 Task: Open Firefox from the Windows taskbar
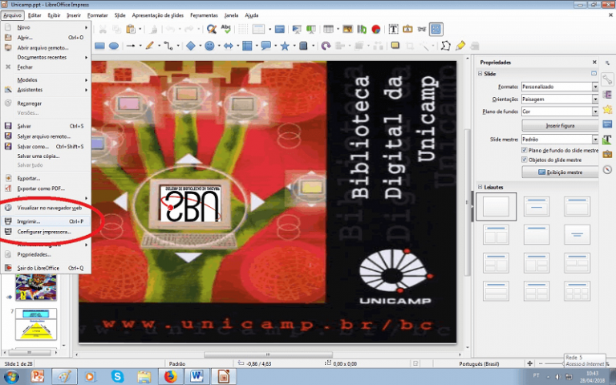click(169, 375)
